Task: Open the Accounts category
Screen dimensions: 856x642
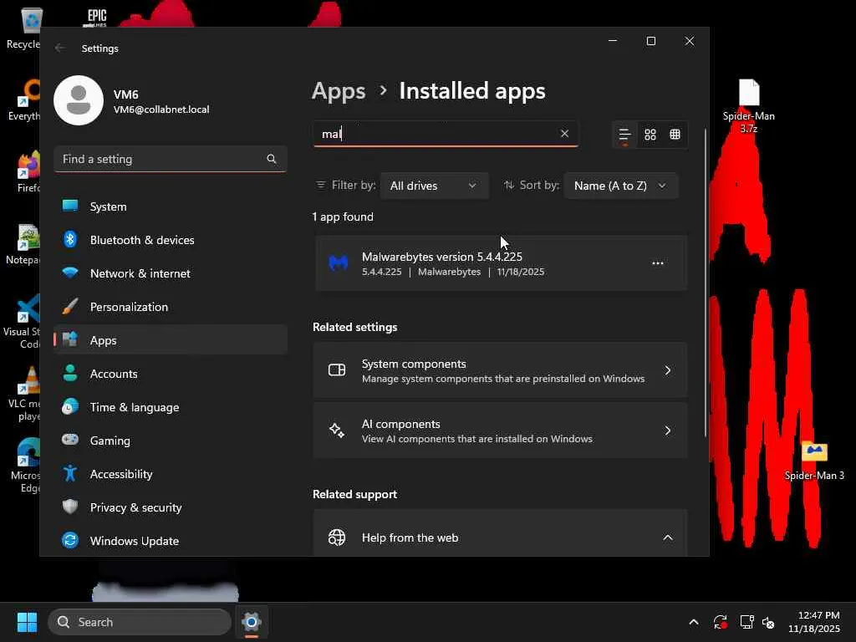Action: 171,374
